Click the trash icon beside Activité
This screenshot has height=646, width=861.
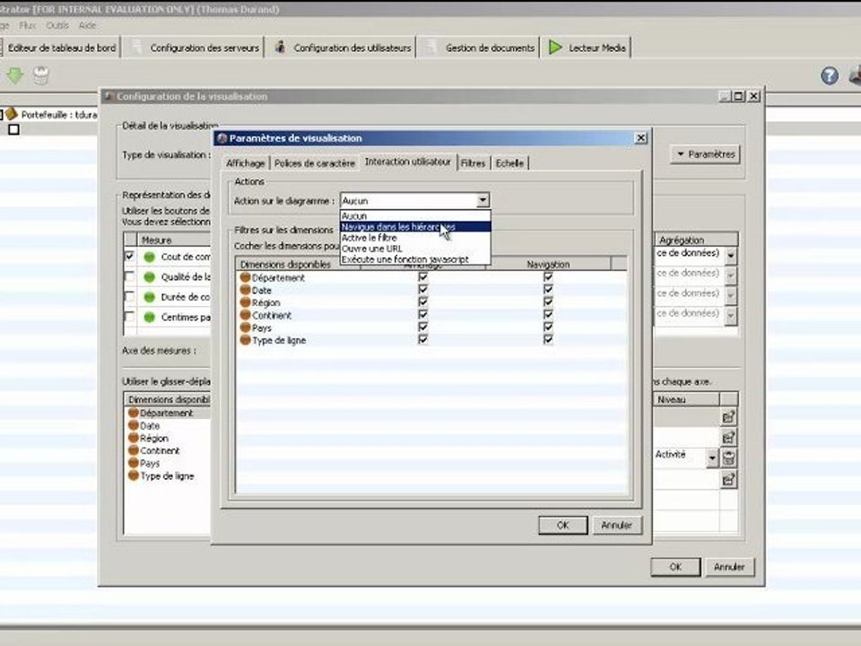728,458
